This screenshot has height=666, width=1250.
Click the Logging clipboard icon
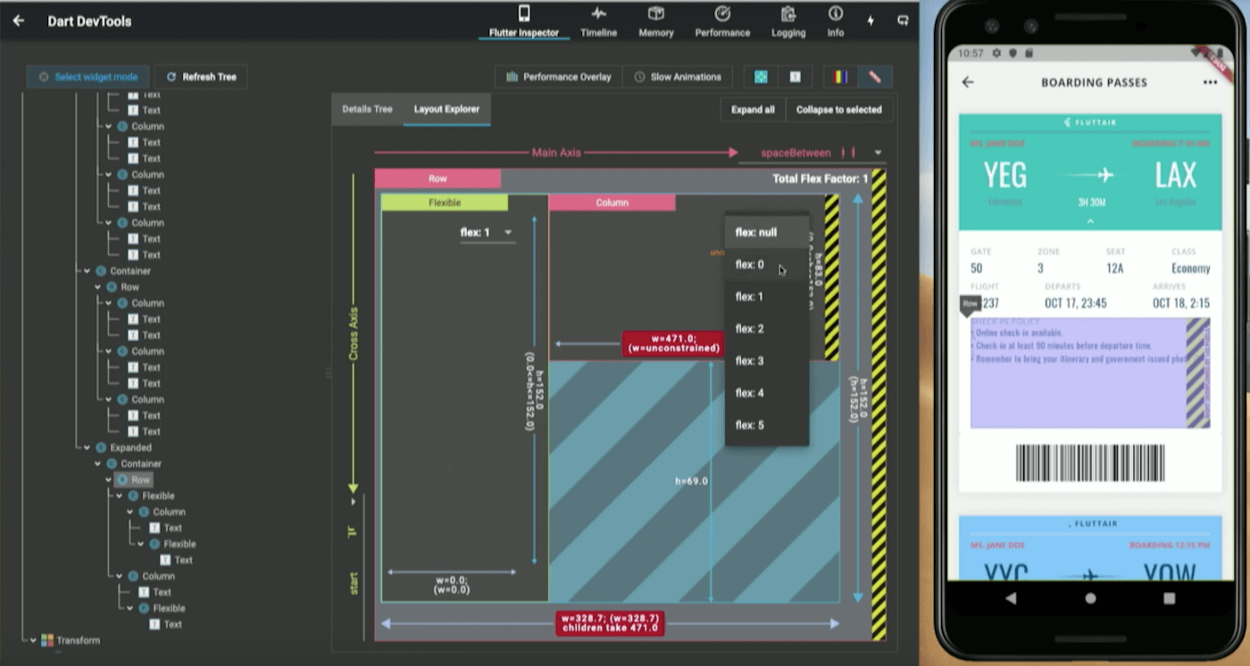788,13
